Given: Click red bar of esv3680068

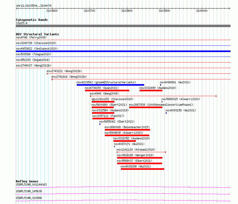Looking at the screenshot, I should (x=127, y=130).
